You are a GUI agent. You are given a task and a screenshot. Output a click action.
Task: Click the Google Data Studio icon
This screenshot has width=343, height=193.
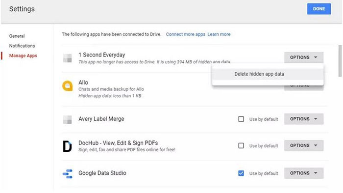coord(68,174)
